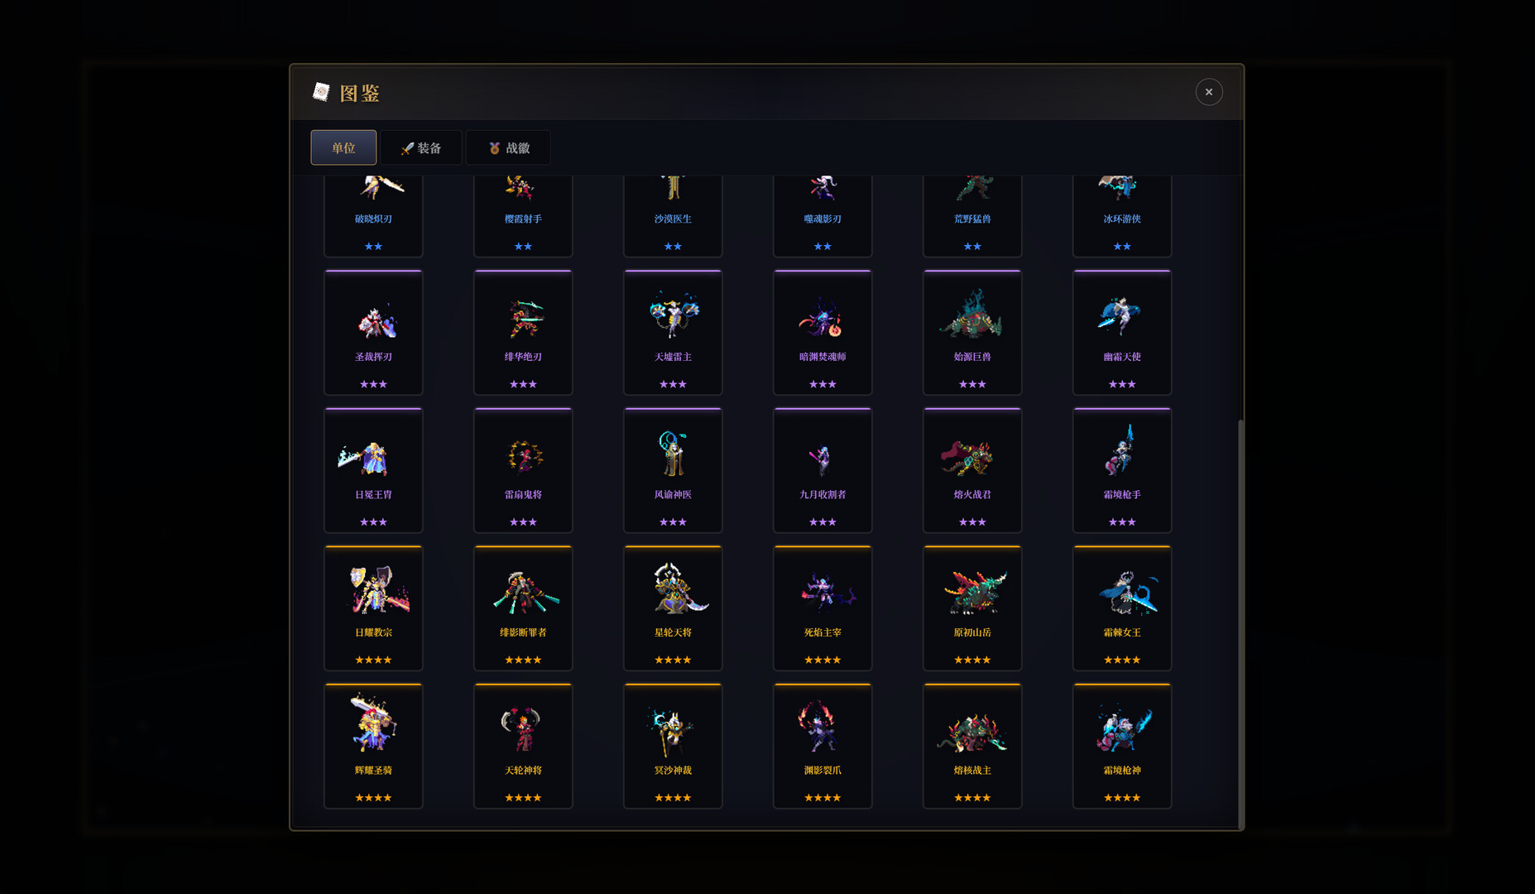1535x894 pixels.
Task: Click the codex list vertical scrollbar
Action: (x=1240, y=624)
